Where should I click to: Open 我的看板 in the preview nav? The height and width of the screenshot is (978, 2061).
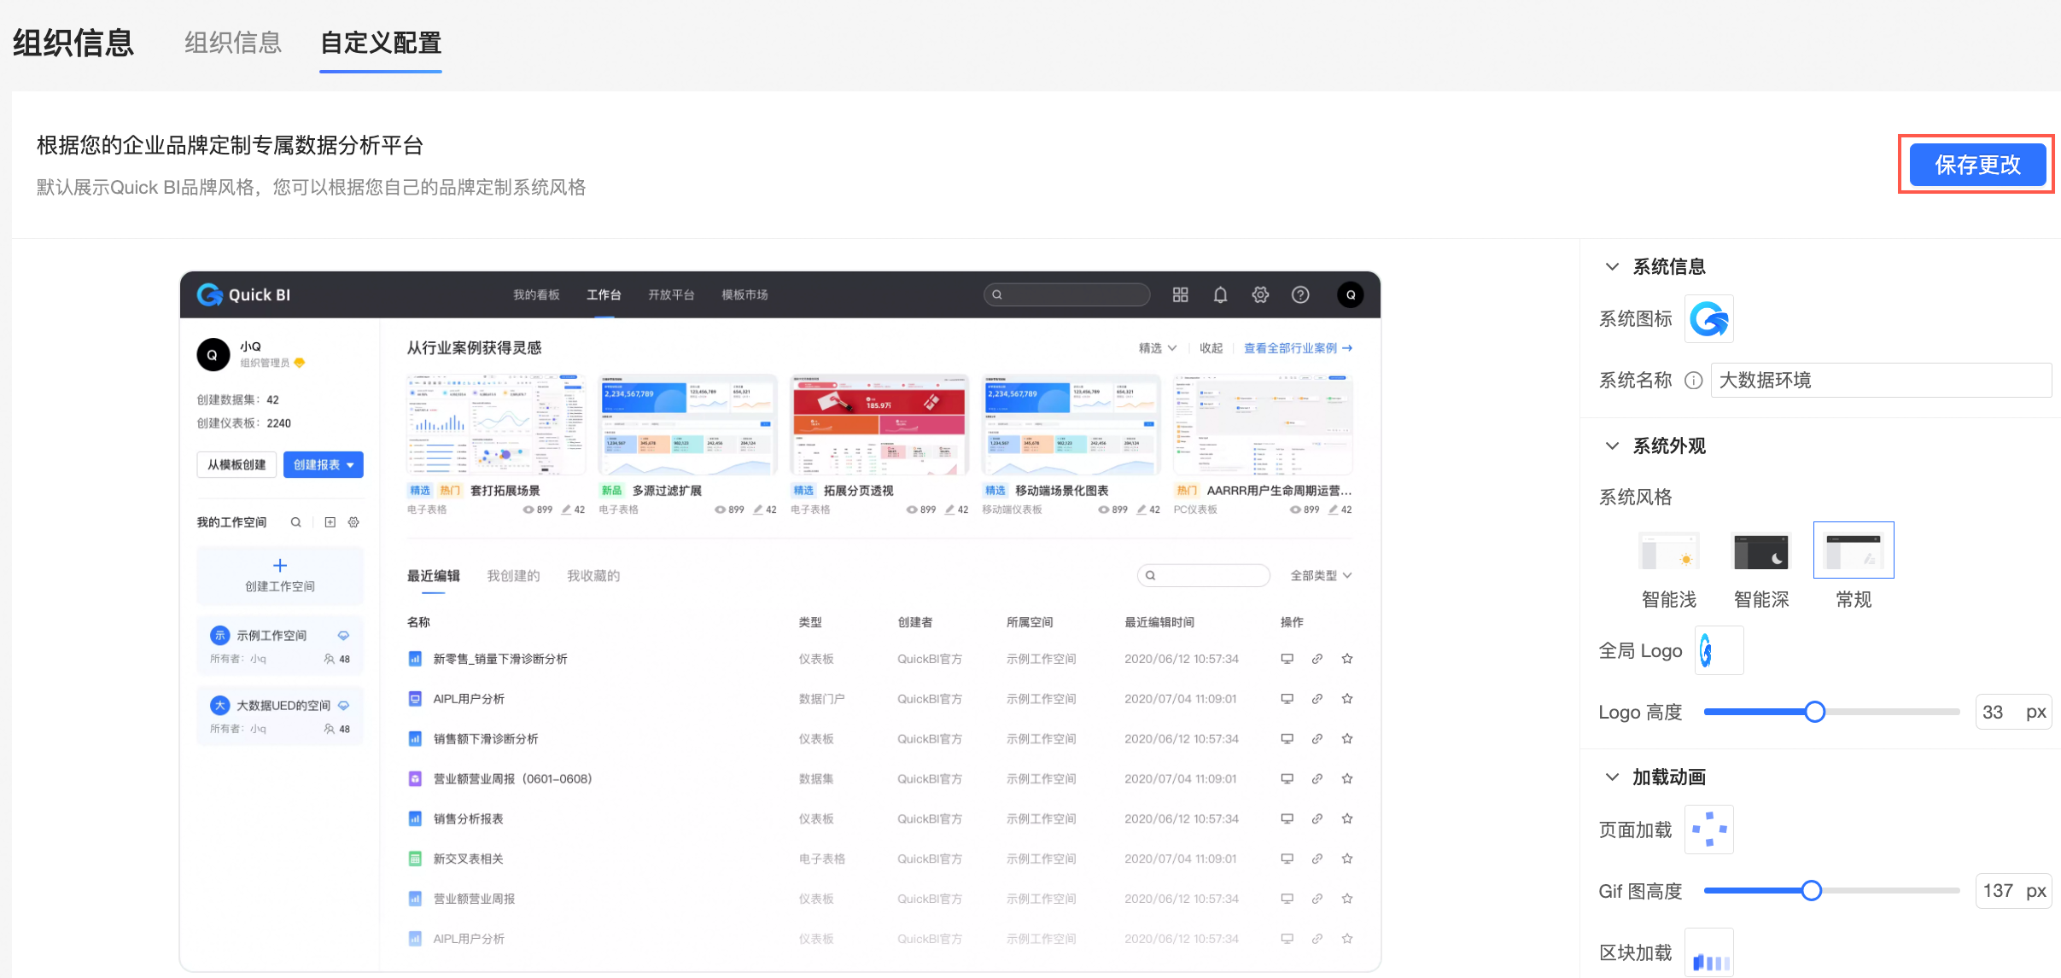[x=536, y=294]
